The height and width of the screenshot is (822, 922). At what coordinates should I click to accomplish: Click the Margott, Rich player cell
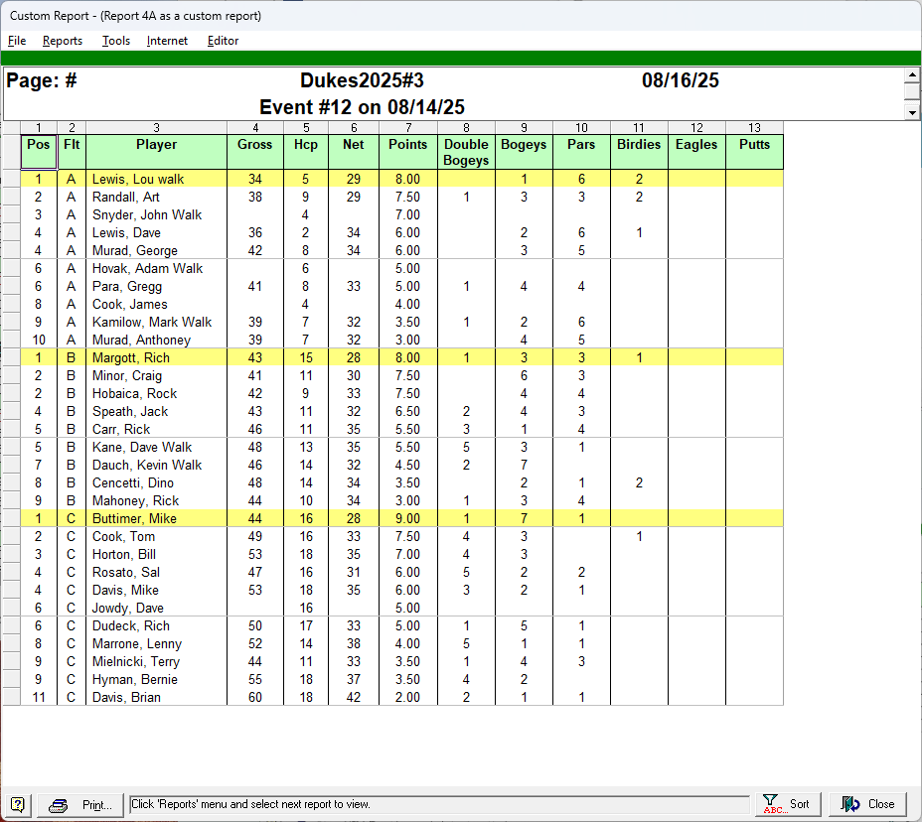[156, 358]
